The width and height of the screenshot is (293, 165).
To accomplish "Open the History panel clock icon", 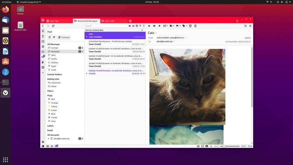I will [43, 41].
